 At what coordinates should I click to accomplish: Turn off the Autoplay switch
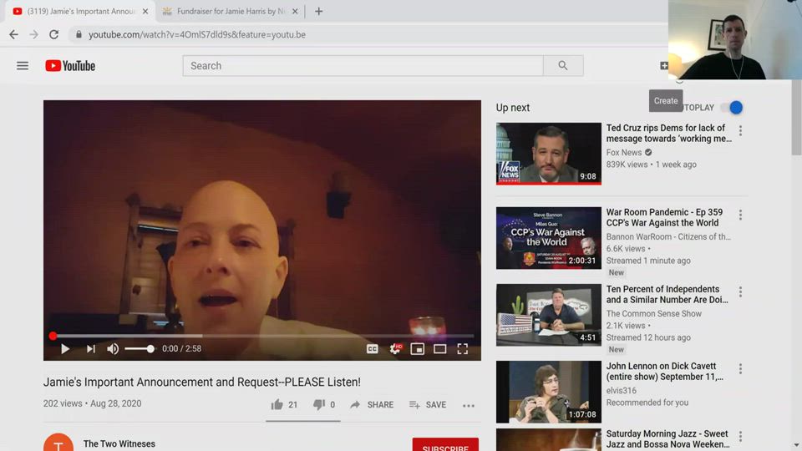click(731, 108)
